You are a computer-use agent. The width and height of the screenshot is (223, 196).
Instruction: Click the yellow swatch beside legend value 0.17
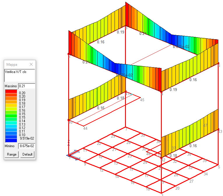(11, 105)
